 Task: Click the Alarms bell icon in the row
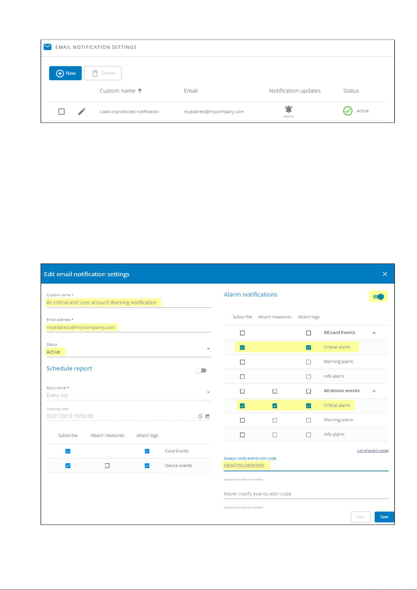[289, 109]
